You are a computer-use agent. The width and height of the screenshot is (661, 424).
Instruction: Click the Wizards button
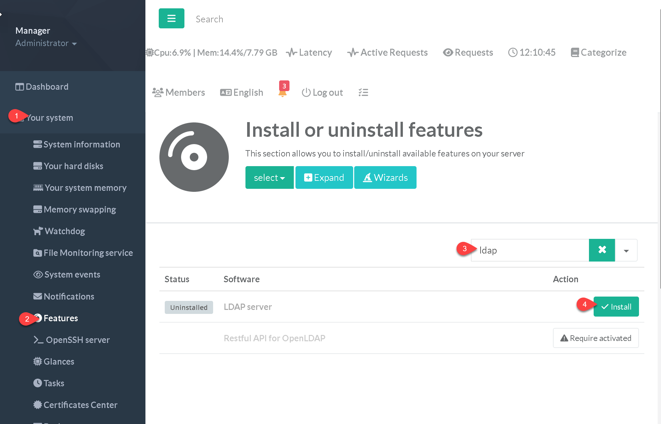coord(385,177)
